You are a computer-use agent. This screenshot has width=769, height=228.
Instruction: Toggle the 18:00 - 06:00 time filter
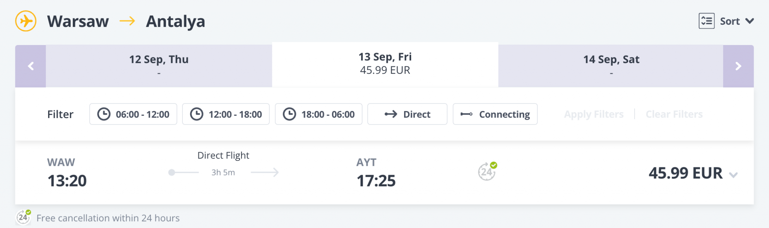click(x=319, y=114)
